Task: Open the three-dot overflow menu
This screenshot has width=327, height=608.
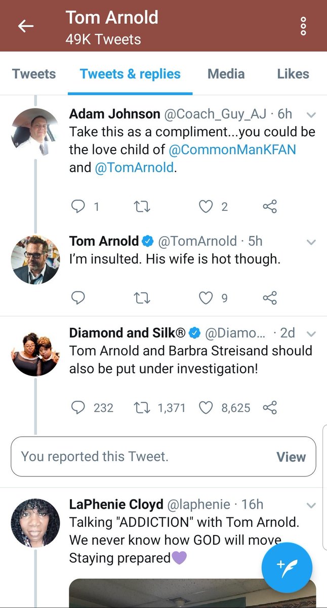Action: point(303,26)
